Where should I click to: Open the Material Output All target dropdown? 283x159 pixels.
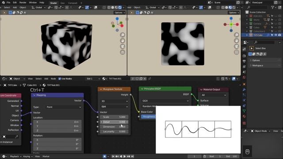(213, 95)
